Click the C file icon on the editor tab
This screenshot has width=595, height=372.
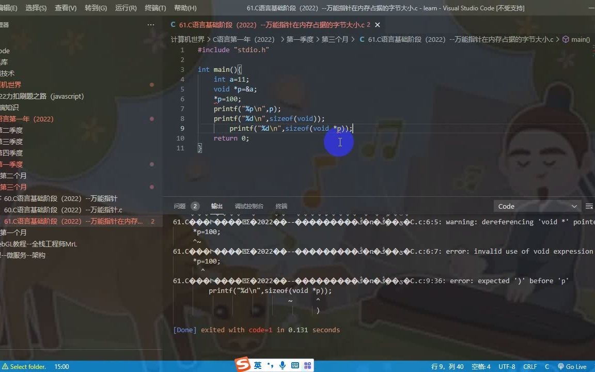pyautogui.click(x=173, y=24)
